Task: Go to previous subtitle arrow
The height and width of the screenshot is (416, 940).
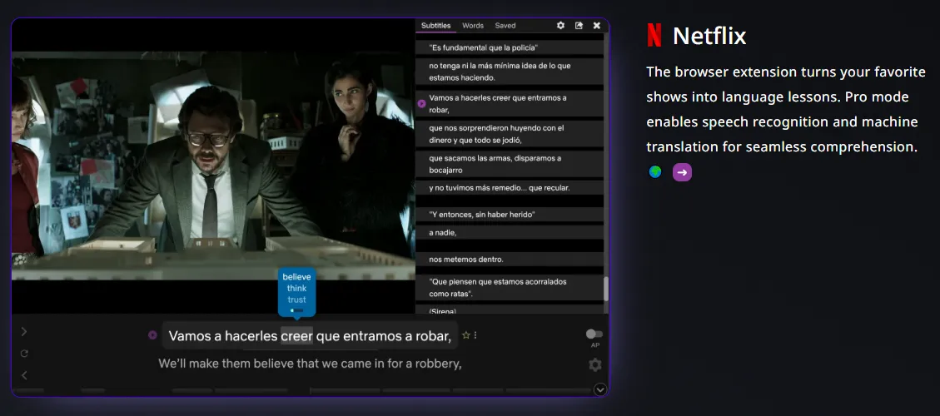Action: (x=24, y=375)
